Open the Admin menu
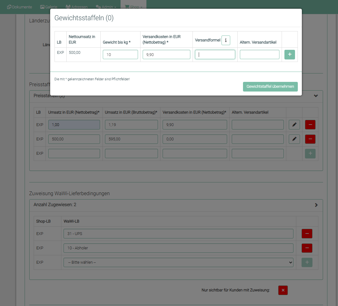 [106, 7]
